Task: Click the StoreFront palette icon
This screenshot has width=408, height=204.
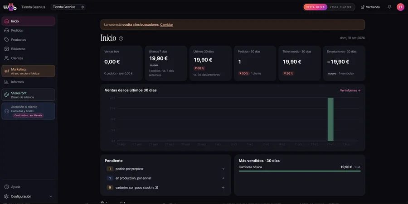Action: [x=6, y=95]
